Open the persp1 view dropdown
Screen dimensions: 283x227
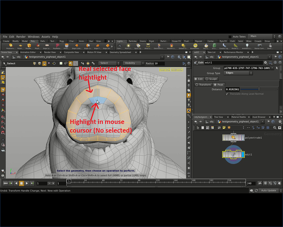coord(164,70)
